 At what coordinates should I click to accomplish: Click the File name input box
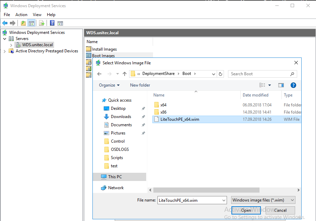[192, 200]
